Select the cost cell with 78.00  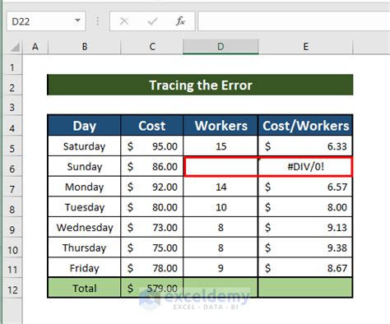click(x=152, y=268)
